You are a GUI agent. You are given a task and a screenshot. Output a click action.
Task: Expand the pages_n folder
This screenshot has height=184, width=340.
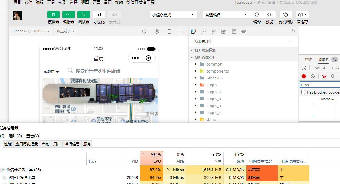243,99
